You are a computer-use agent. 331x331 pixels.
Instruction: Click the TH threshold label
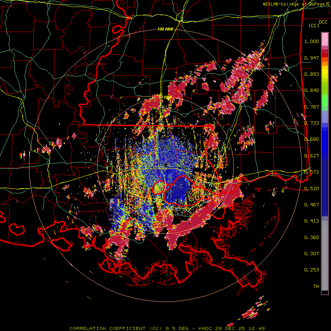(316, 286)
